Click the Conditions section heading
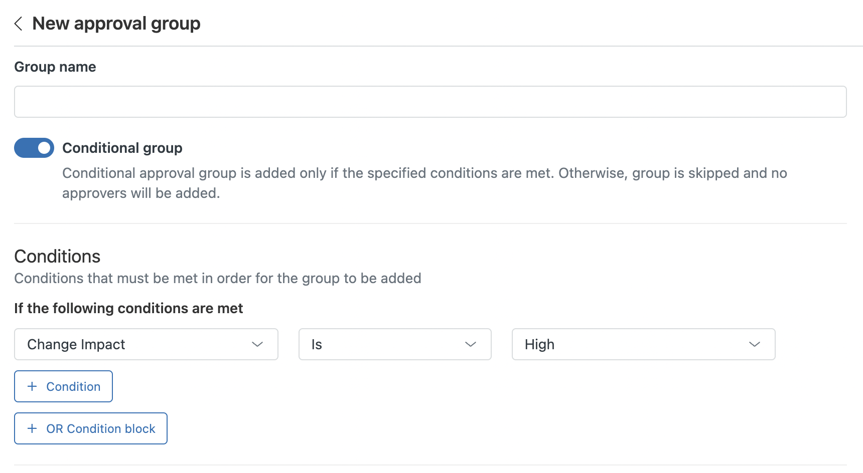The width and height of the screenshot is (863, 473). (57, 256)
